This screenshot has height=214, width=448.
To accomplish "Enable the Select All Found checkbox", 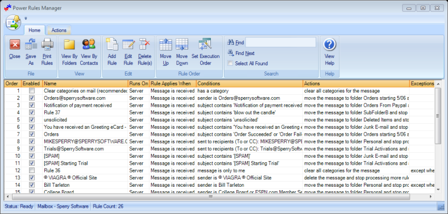I will tap(230, 64).
